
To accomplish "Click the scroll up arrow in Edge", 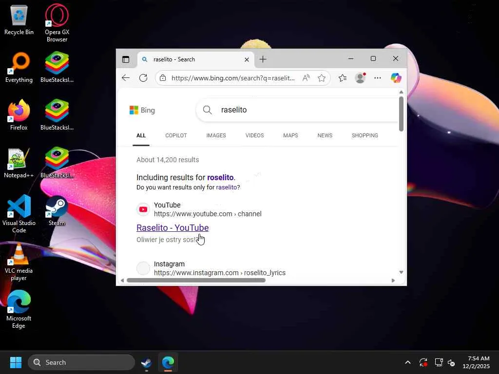I will click(x=402, y=92).
